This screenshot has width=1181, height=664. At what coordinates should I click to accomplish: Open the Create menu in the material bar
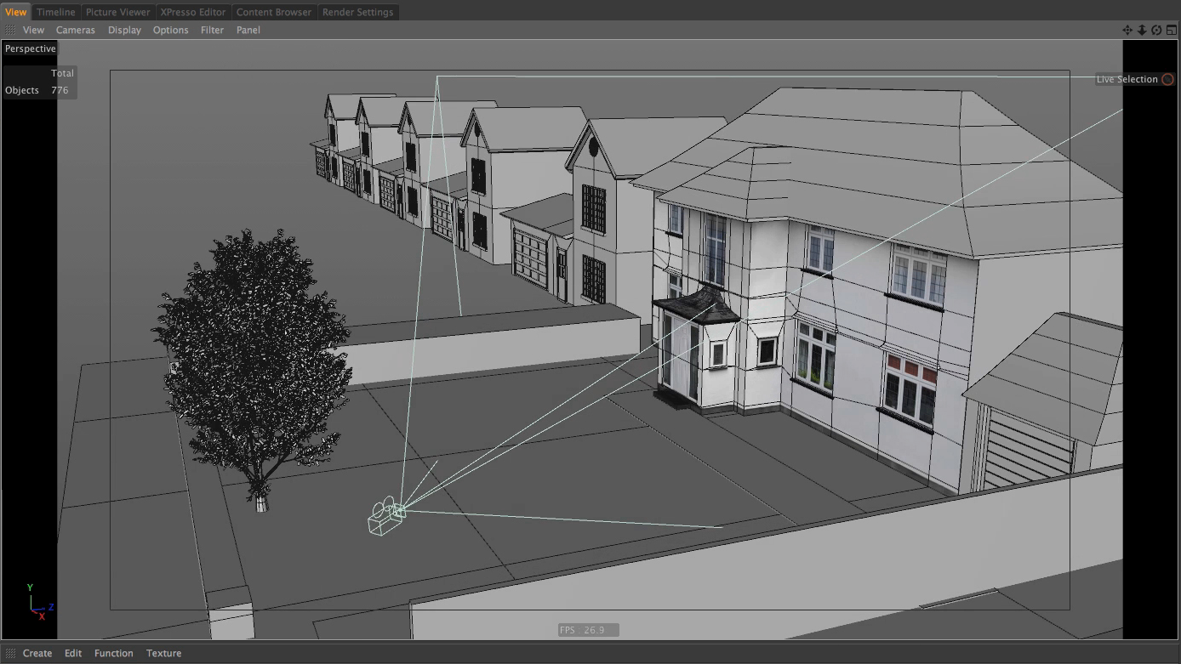[37, 653]
